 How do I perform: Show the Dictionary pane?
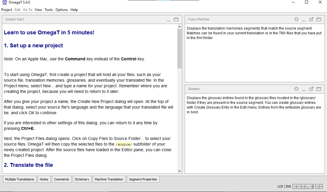click(x=82, y=179)
